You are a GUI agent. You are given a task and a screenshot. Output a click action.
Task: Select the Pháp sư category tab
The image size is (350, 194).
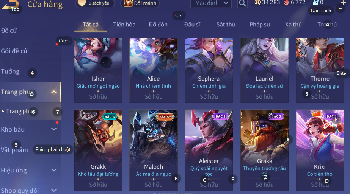[x=260, y=25]
